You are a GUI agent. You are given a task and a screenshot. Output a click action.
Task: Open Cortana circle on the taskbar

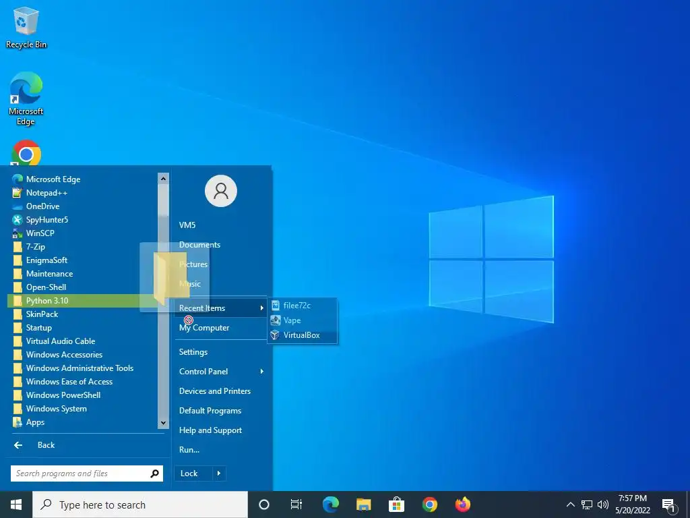(x=263, y=505)
